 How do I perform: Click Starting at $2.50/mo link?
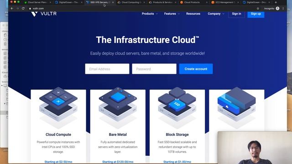pos(58,162)
